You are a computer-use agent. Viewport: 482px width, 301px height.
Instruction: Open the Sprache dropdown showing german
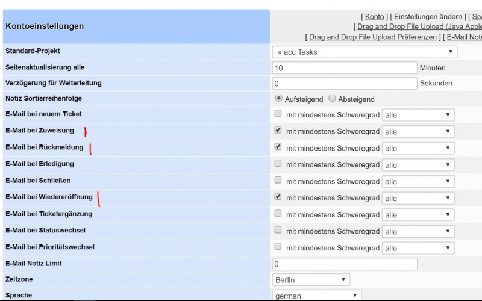click(x=317, y=296)
